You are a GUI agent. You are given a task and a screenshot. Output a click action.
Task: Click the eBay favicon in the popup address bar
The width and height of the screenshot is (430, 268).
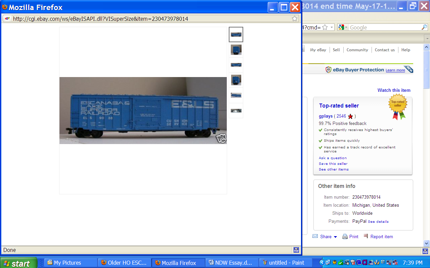pos(7,19)
